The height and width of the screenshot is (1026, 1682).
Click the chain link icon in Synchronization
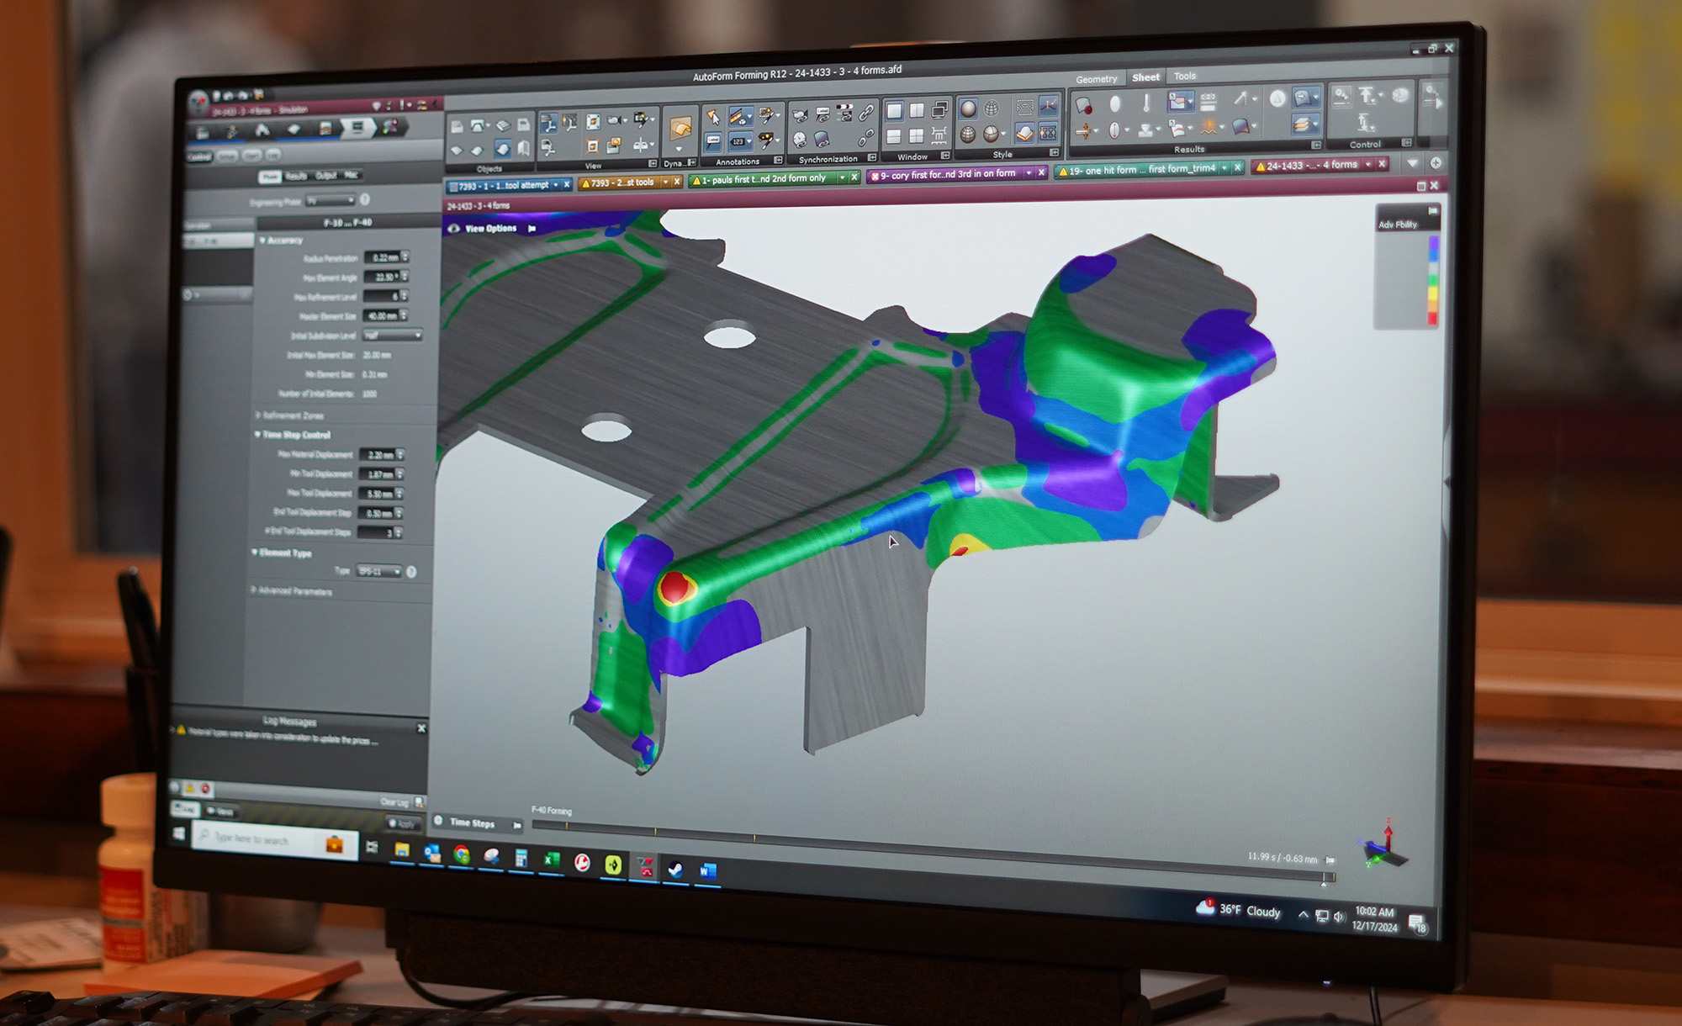click(x=865, y=114)
